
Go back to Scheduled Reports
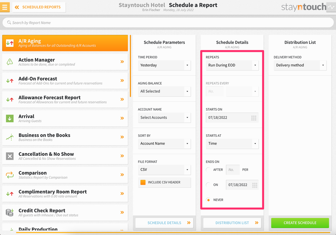tap(39, 7)
